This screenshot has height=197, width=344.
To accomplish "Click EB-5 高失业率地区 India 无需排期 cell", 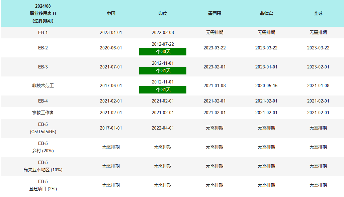I will [163, 166].
